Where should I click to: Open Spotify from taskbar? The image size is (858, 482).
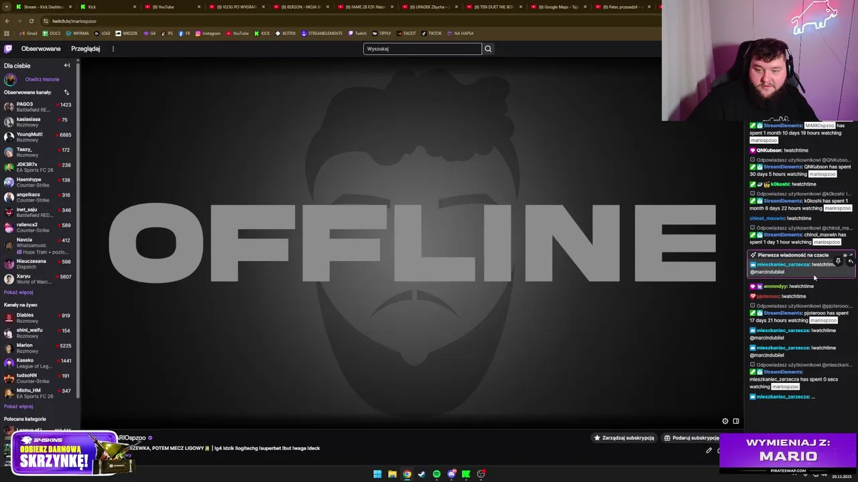click(436, 474)
